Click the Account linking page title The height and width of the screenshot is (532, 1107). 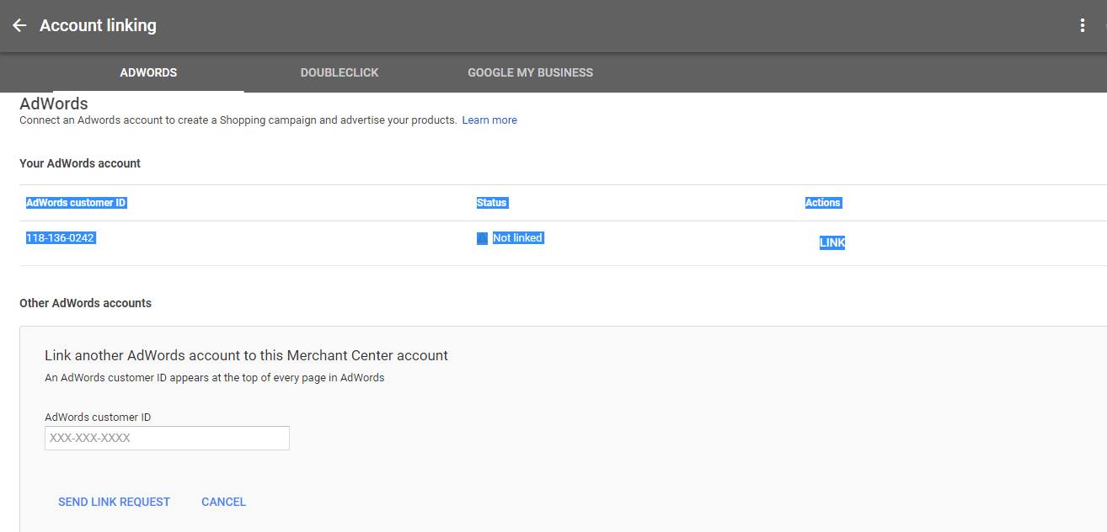click(98, 26)
